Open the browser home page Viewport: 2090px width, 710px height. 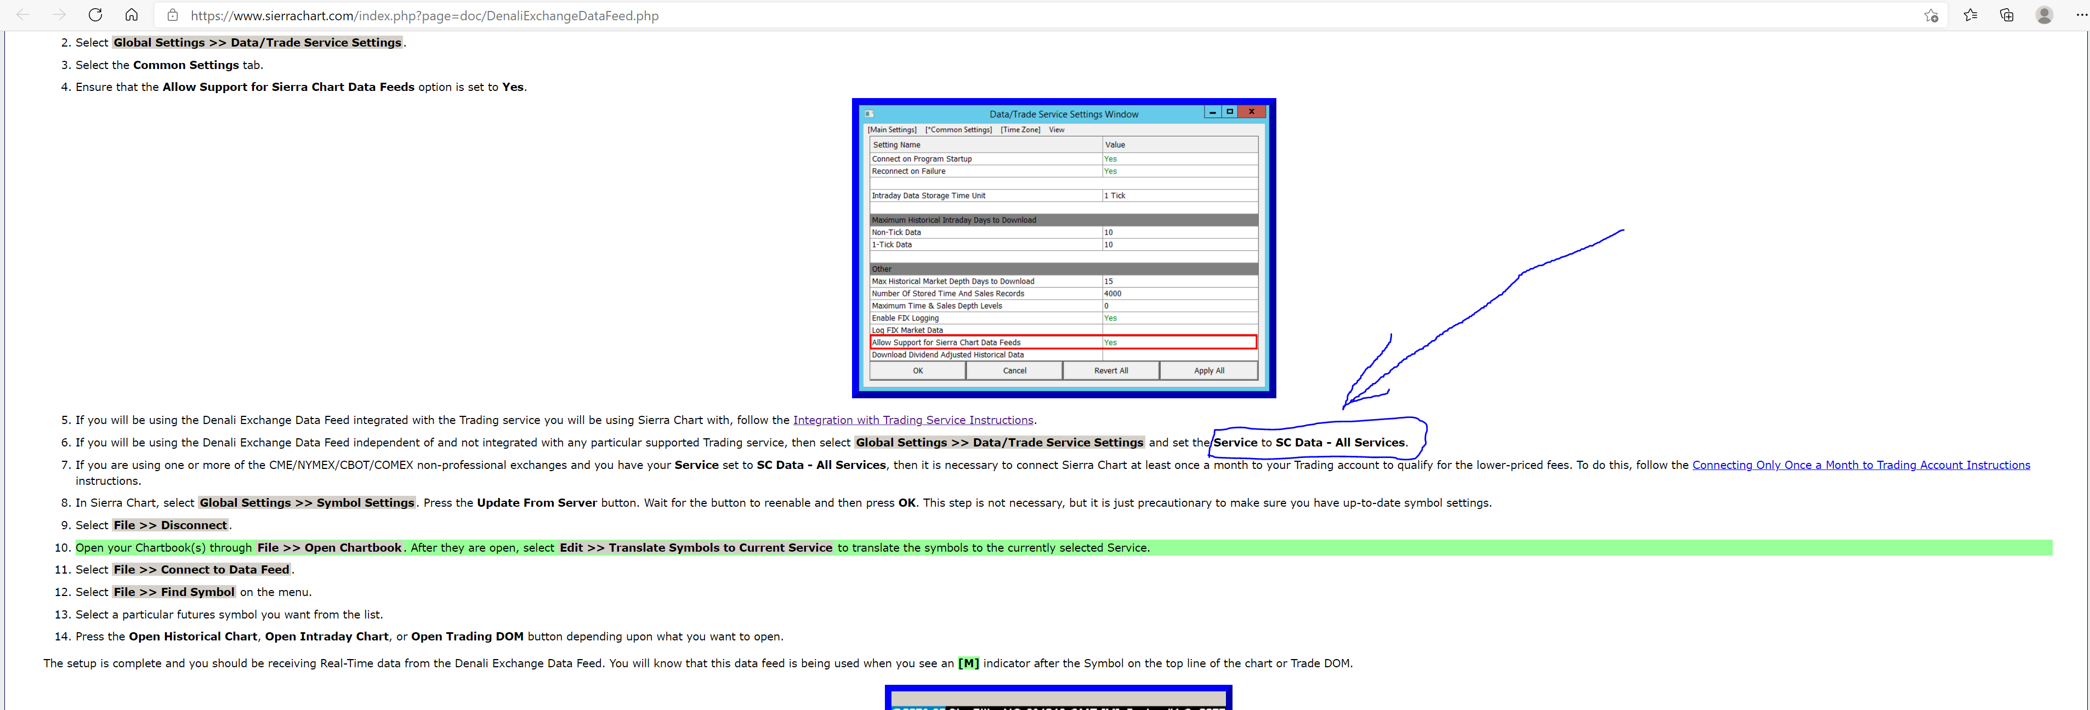click(132, 15)
